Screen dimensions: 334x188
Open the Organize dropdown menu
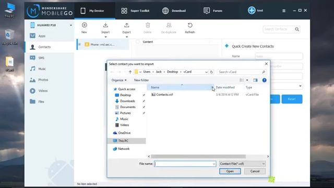[x=119, y=80]
